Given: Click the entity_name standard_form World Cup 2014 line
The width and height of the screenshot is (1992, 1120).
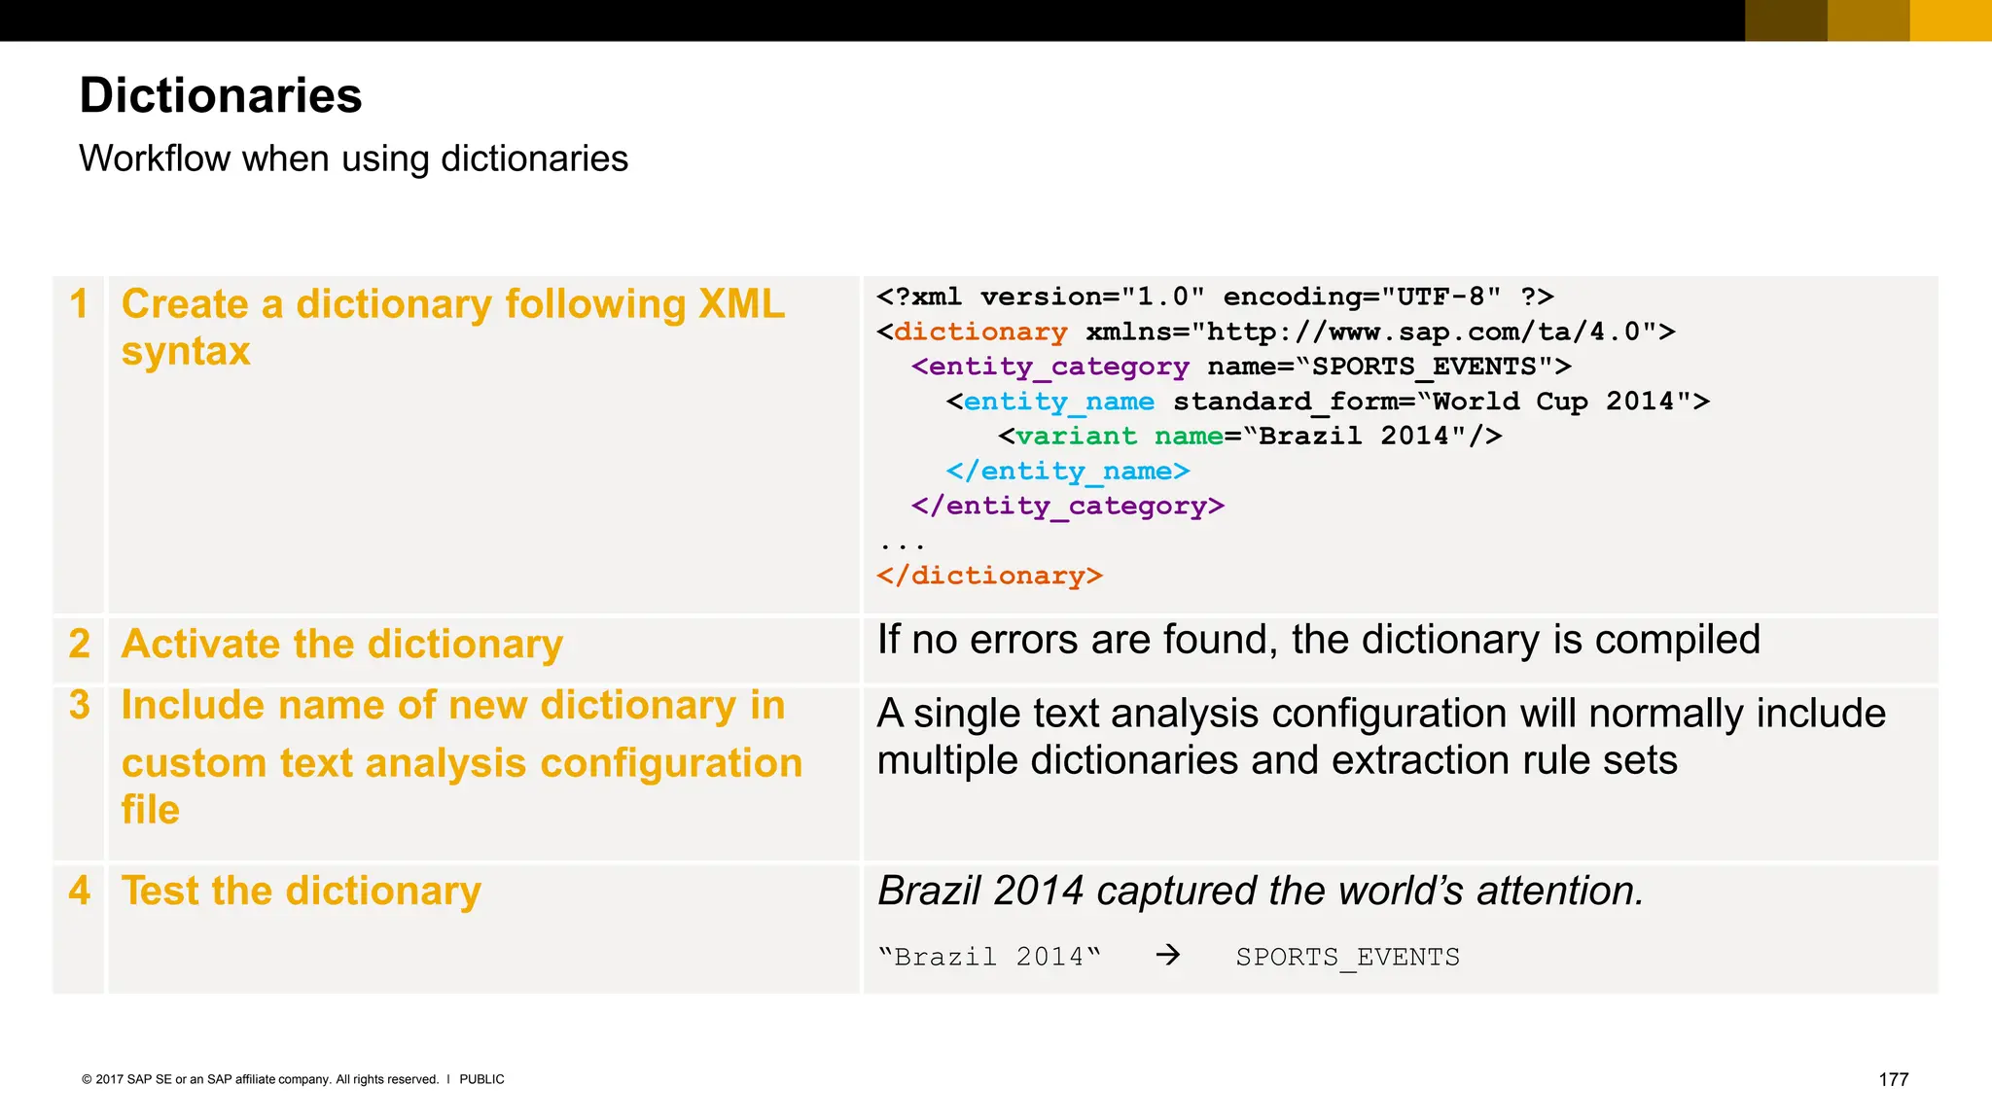Looking at the screenshot, I should click(1328, 402).
